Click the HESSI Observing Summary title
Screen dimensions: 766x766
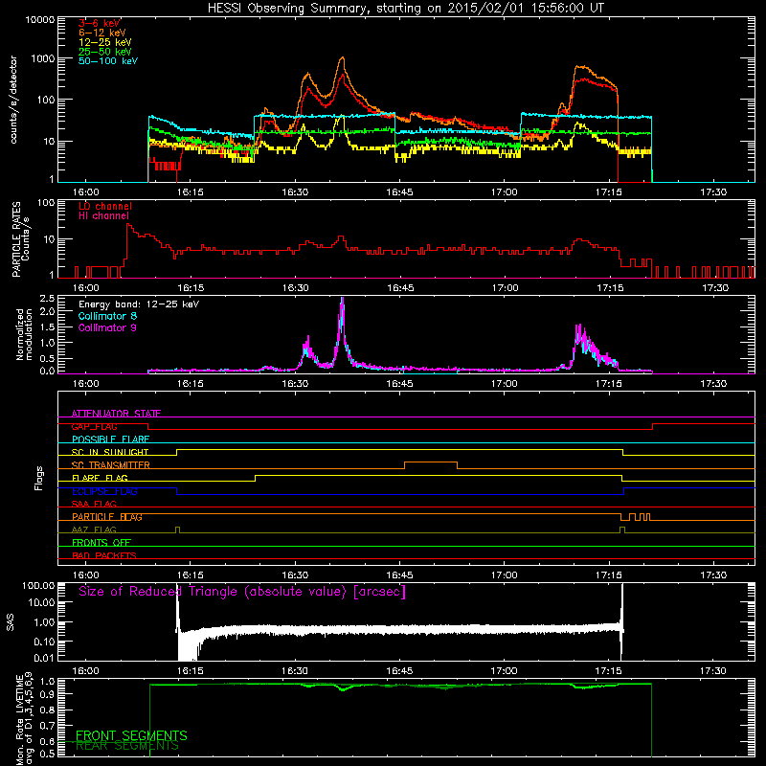pos(405,8)
